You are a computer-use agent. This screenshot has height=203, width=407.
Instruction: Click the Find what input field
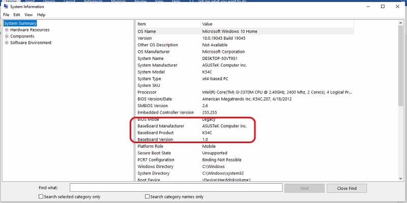point(176,188)
